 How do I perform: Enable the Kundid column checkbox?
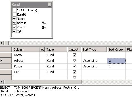[14, 14]
